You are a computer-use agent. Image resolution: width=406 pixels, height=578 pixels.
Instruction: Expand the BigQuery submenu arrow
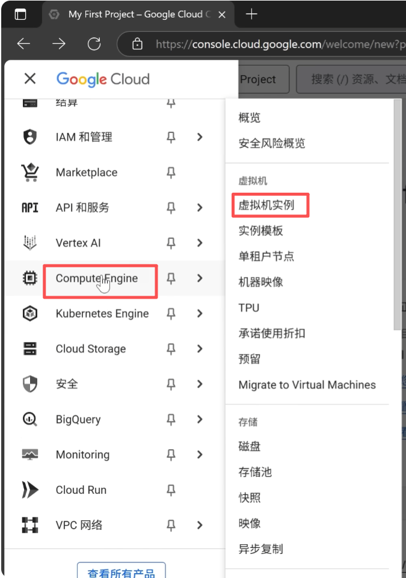[200, 420]
